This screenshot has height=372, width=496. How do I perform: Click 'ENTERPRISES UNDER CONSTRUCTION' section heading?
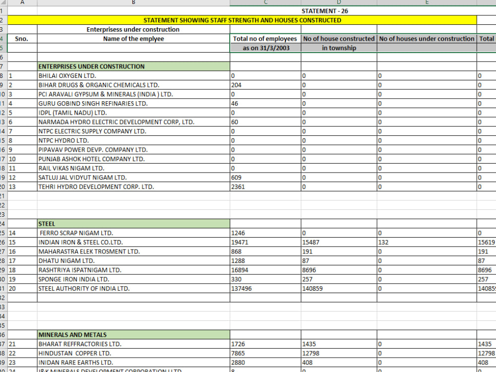pyautogui.click(x=133, y=66)
